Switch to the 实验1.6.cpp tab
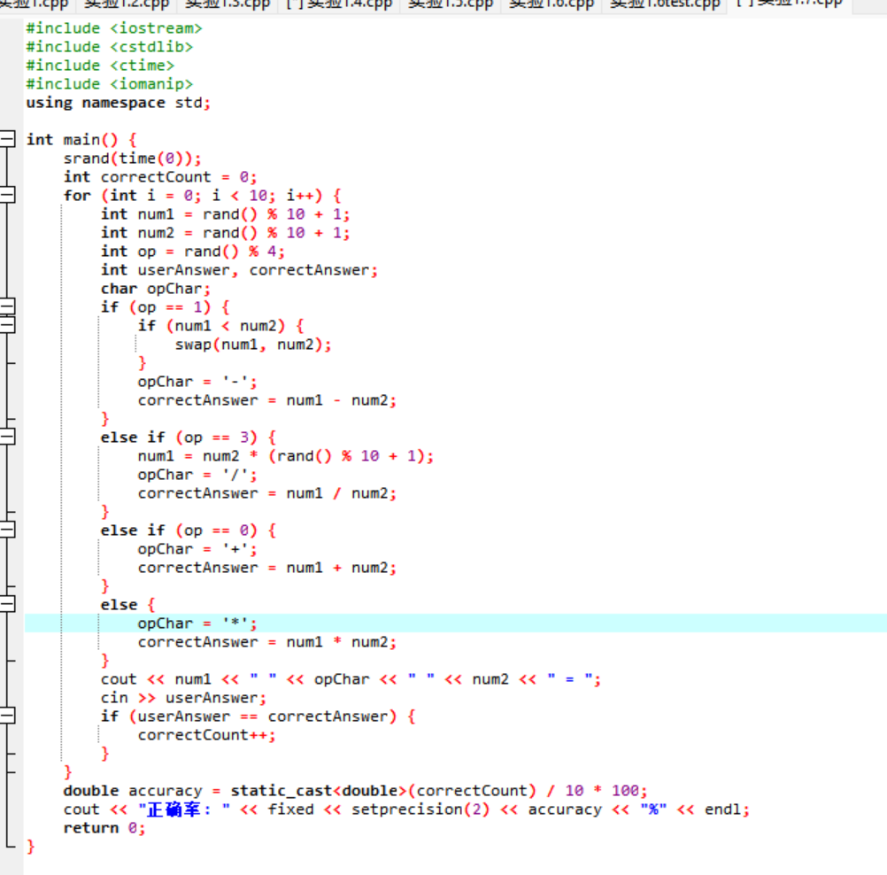 551,5
